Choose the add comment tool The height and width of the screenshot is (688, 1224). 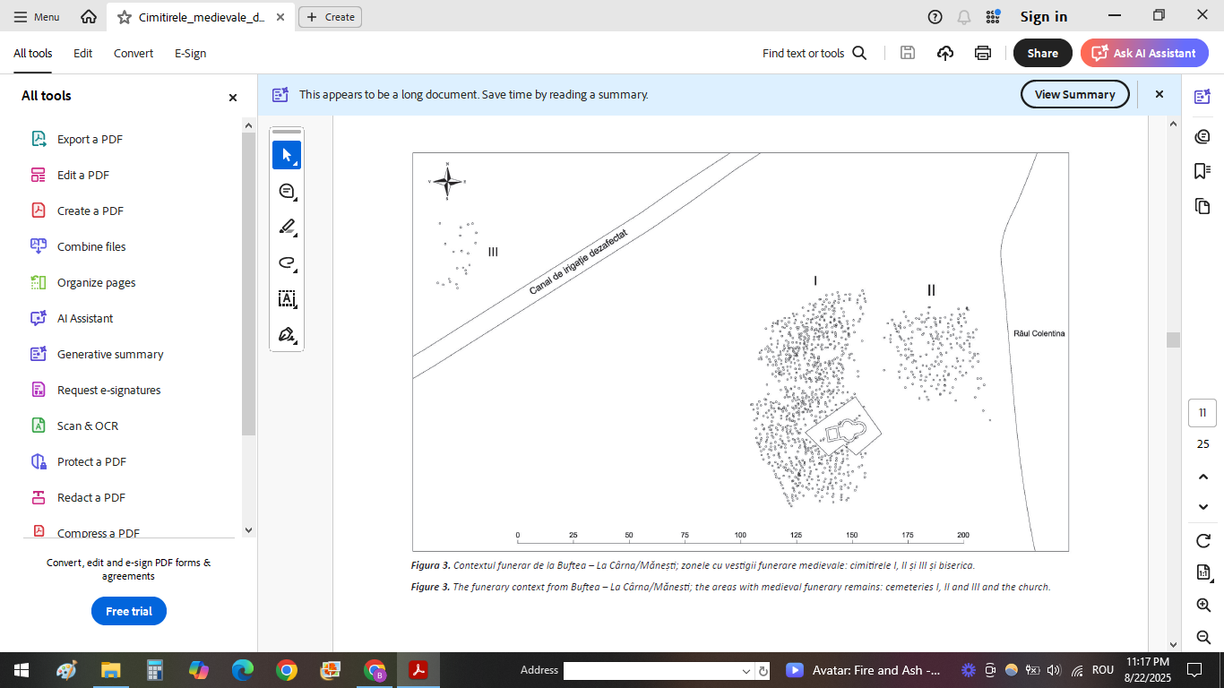pyautogui.click(x=287, y=191)
